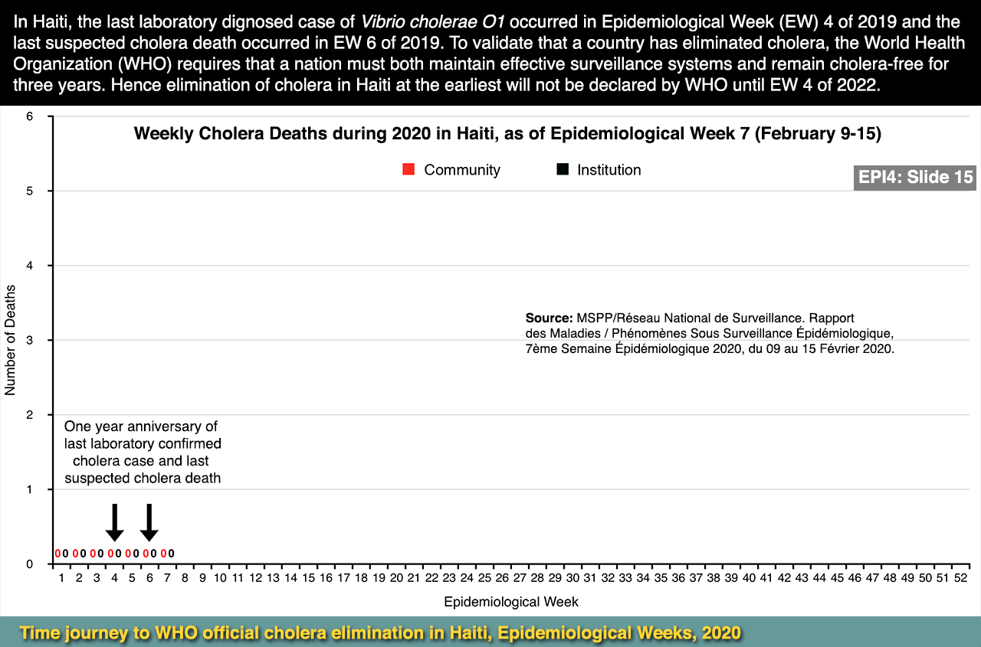This screenshot has width=981, height=647.
Task: Click the Epidemiological Week axis title
Action: 510,602
